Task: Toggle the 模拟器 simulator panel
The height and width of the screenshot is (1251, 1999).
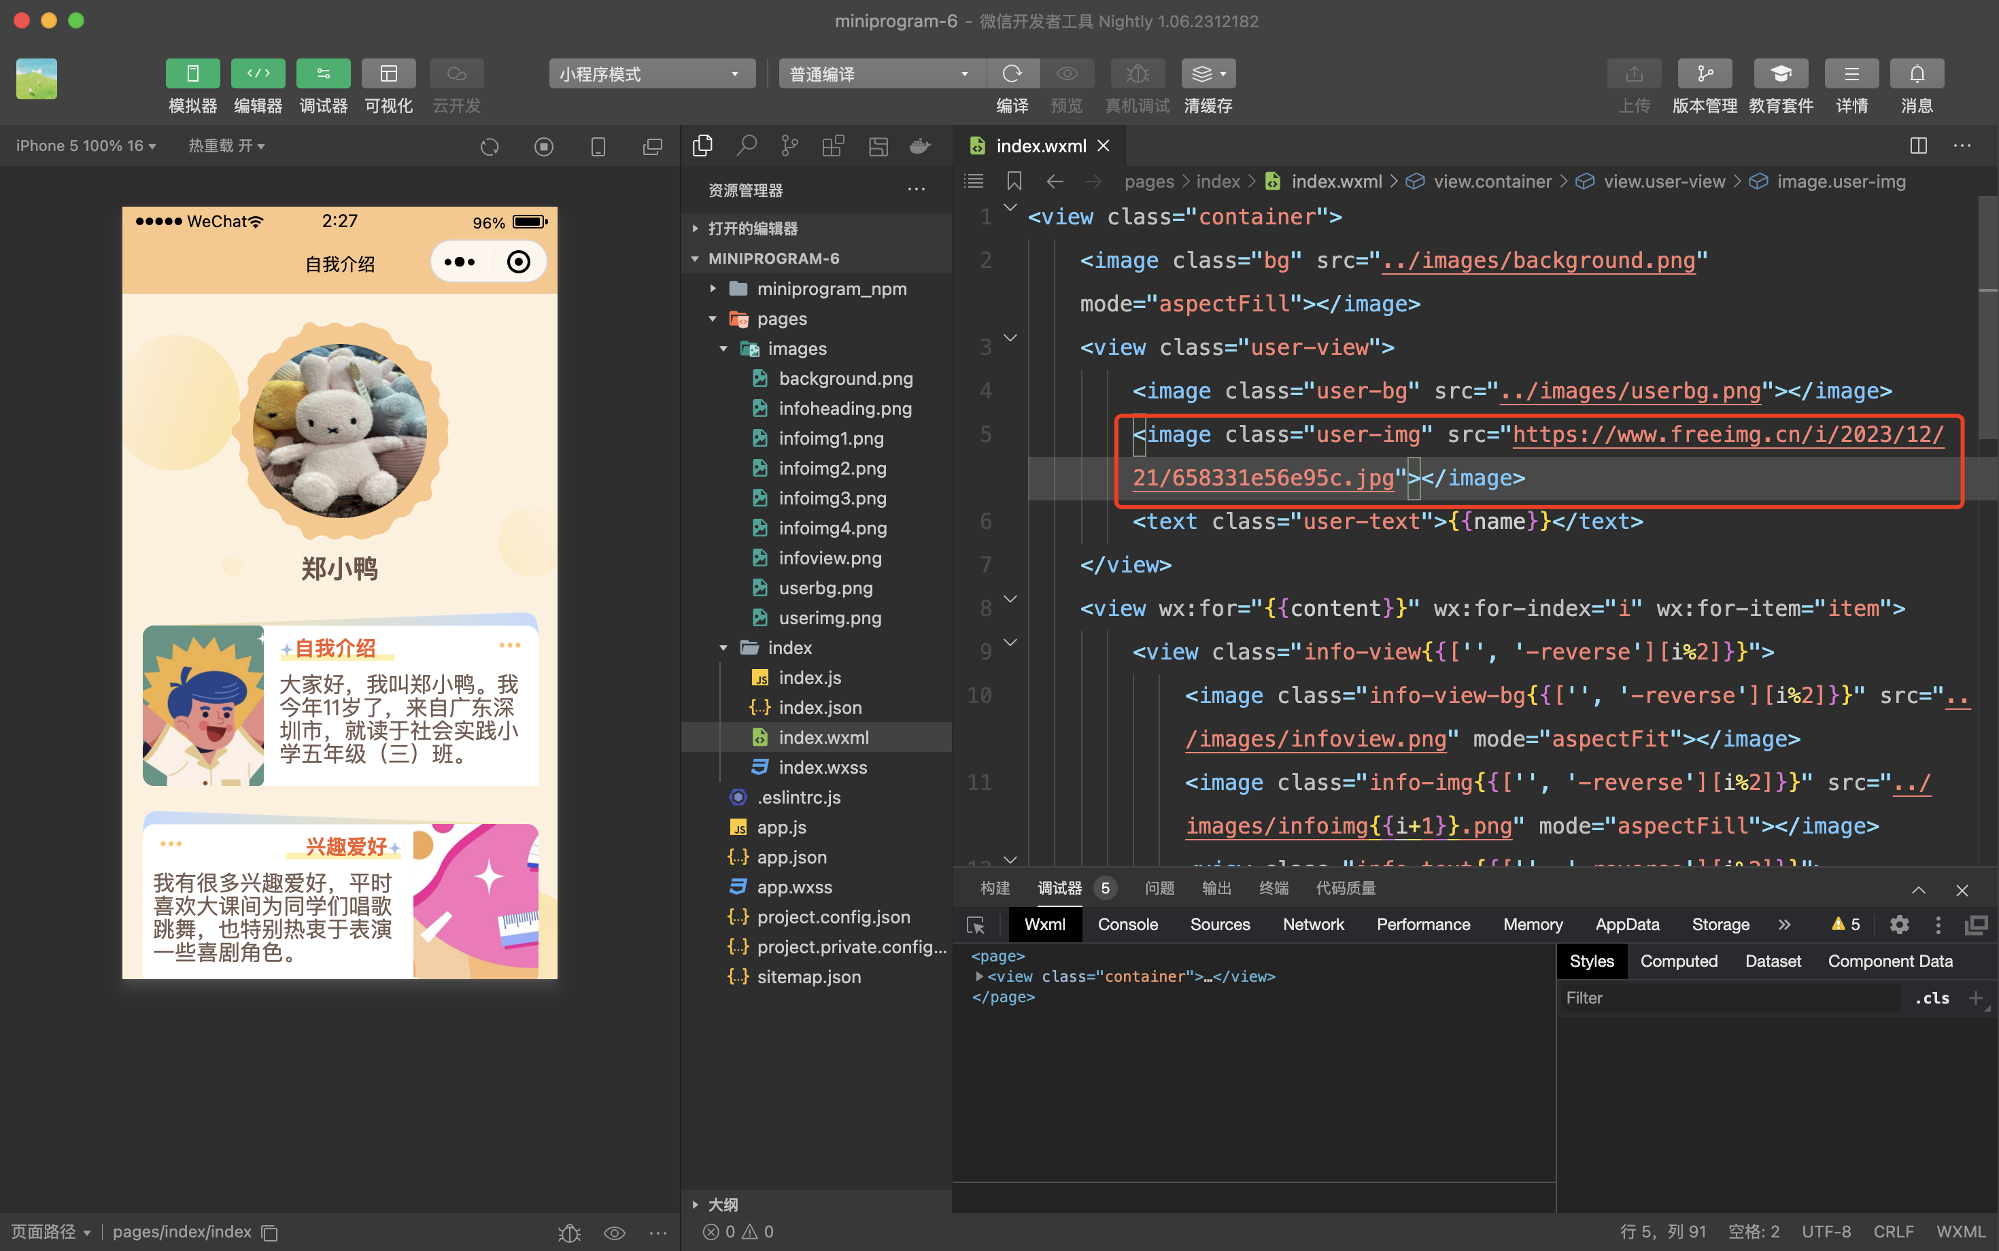Action: (192, 73)
